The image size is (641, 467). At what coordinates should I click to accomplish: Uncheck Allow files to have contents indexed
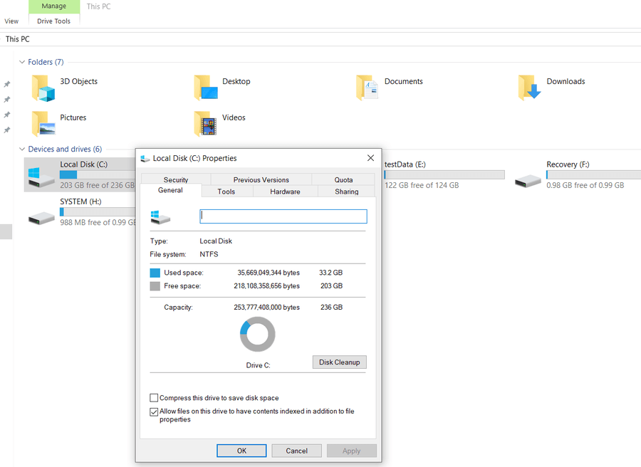coord(154,412)
